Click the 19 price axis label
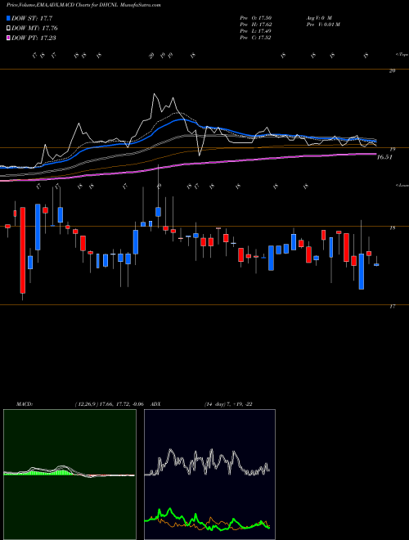The height and width of the screenshot is (540, 409). (392, 149)
